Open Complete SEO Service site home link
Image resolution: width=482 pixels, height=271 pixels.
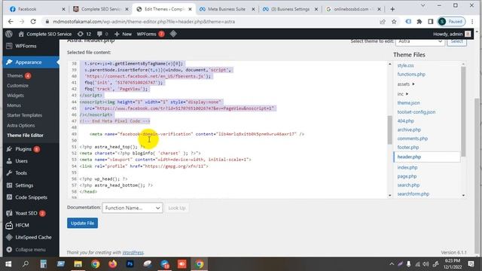45,34
